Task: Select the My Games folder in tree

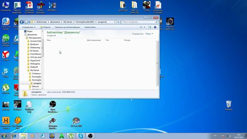Action: pyautogui.click(x=33, y=70)
